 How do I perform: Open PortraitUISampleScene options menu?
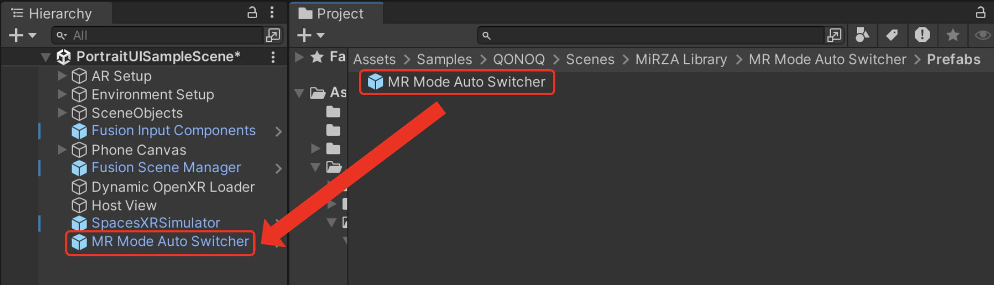273,57
